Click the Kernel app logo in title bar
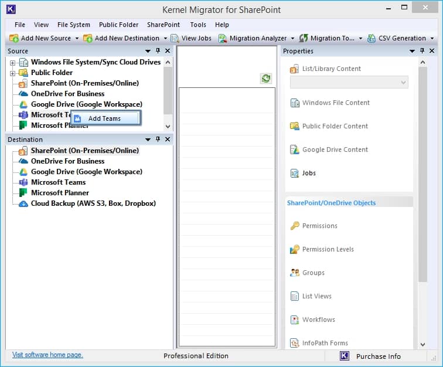The image size is (443, 367). [x=11, y=9]
